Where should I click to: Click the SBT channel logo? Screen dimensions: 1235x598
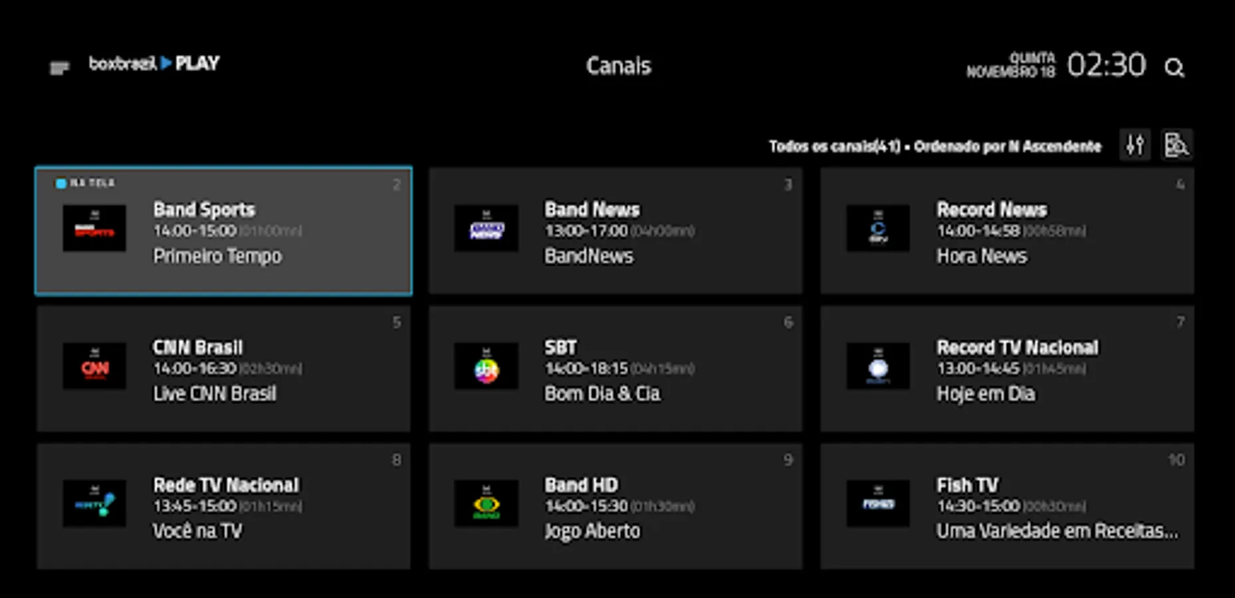coord(487,365)
